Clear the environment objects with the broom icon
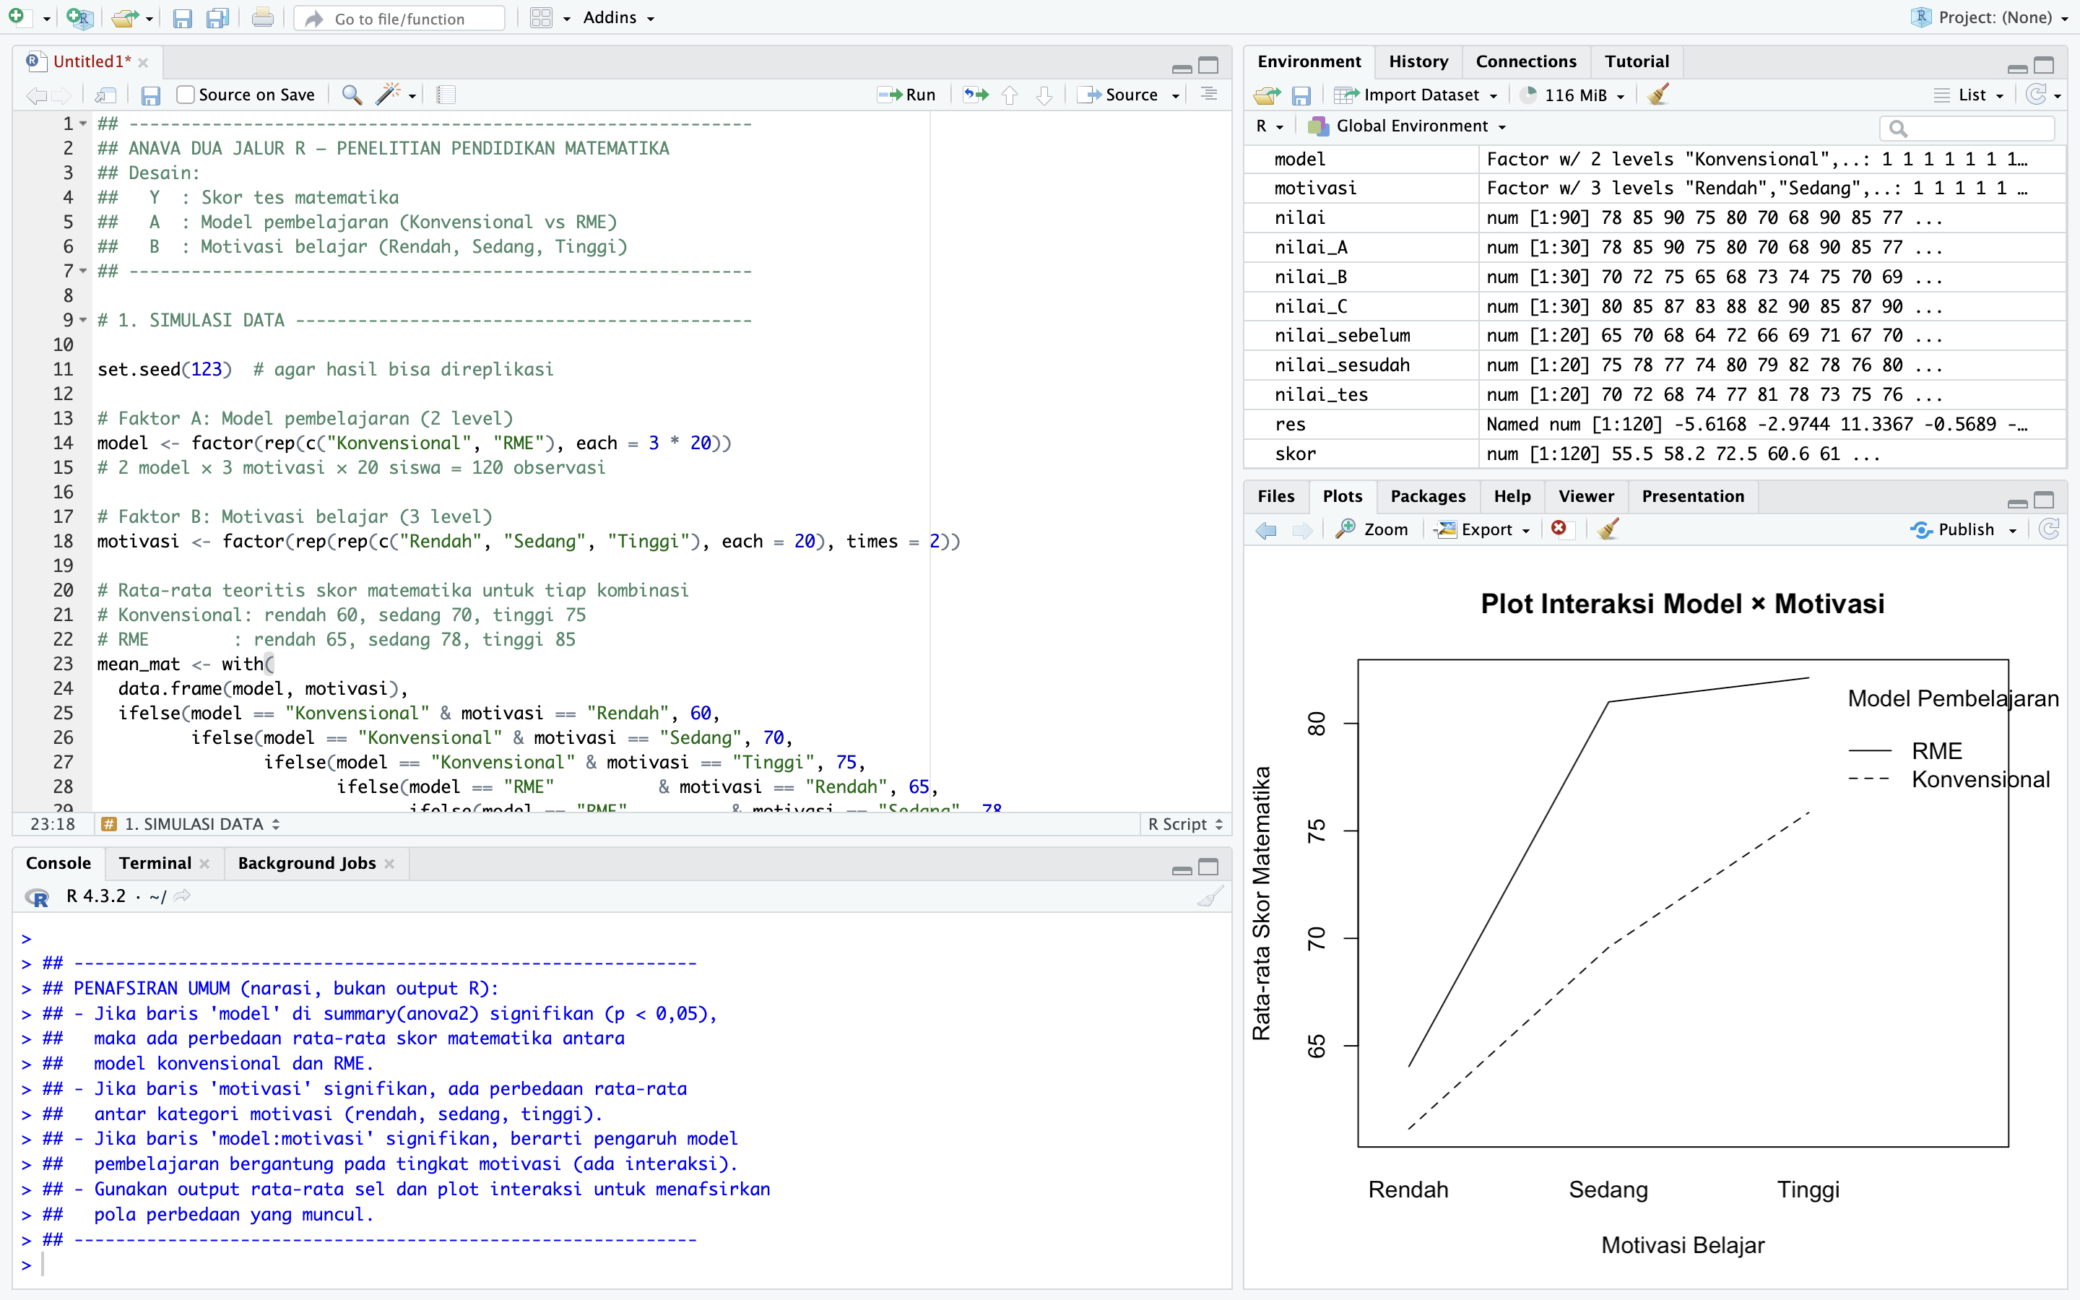 pos(1658,95)
